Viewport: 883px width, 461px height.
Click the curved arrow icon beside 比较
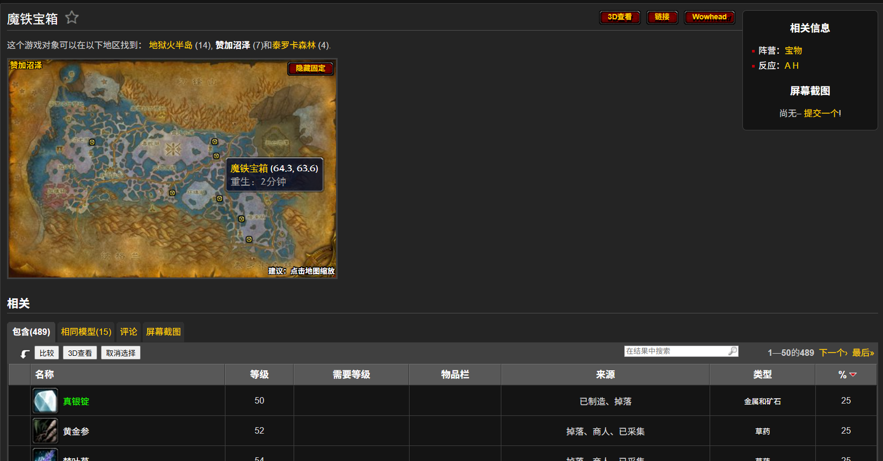[25, 354]
